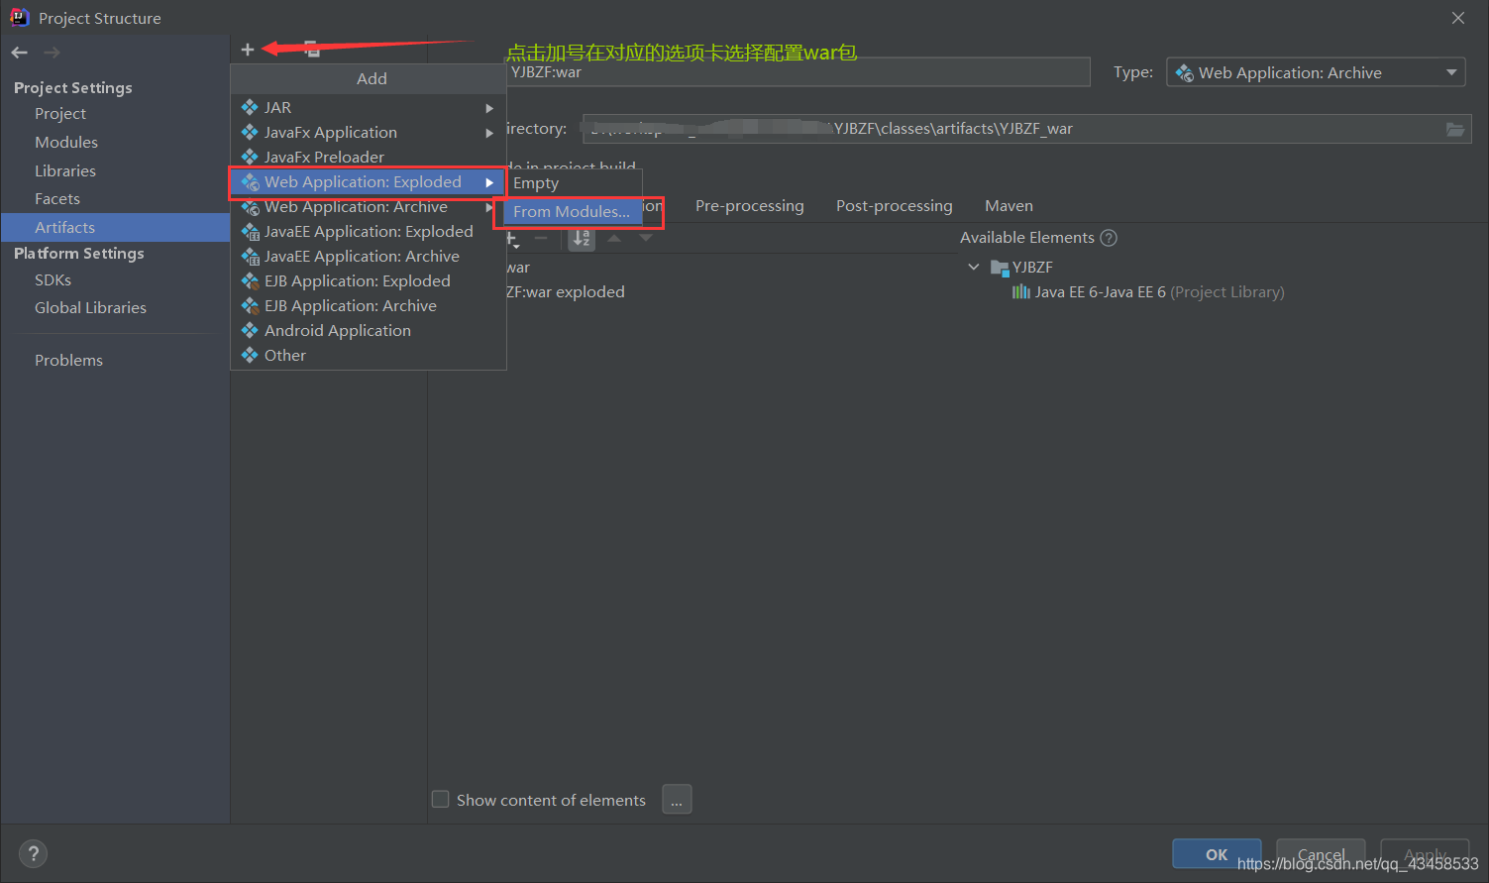Image resolution: width=1489 pixels, height=883 pixels.
Task: Select JavaEE Application: Exploded entry
Action: 368,232
